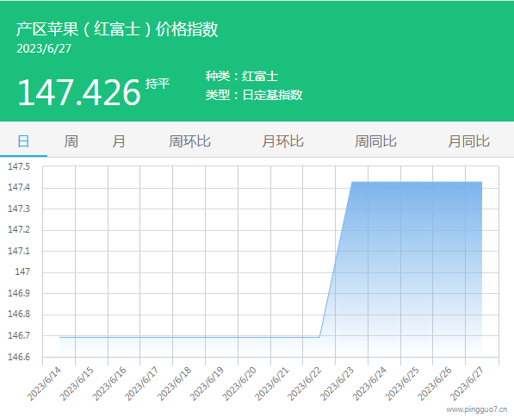Click the 类型：日定基指数 label
The height and width of the screenshot is (418, 514).
coord(254,95)
